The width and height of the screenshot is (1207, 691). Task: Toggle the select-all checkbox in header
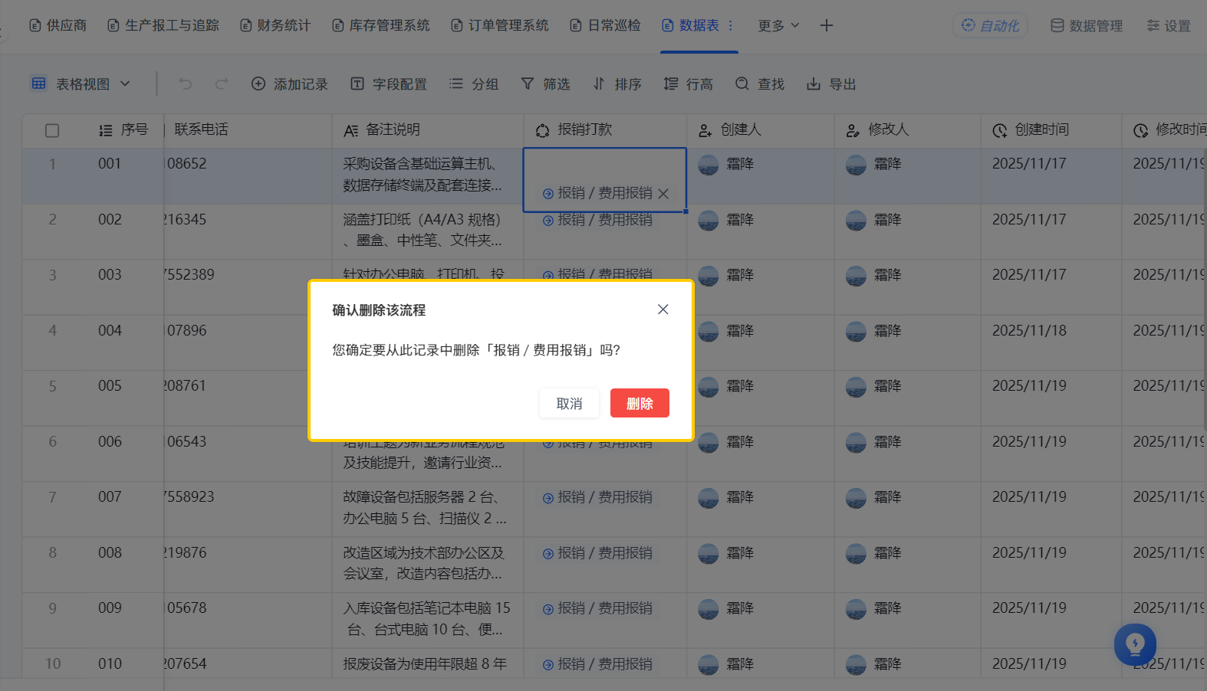pyautogui.click(x=52, y=130)
